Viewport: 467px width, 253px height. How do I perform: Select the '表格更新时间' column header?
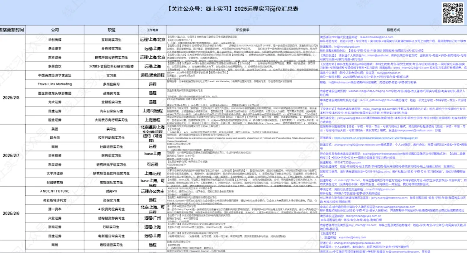coord(12,30)
